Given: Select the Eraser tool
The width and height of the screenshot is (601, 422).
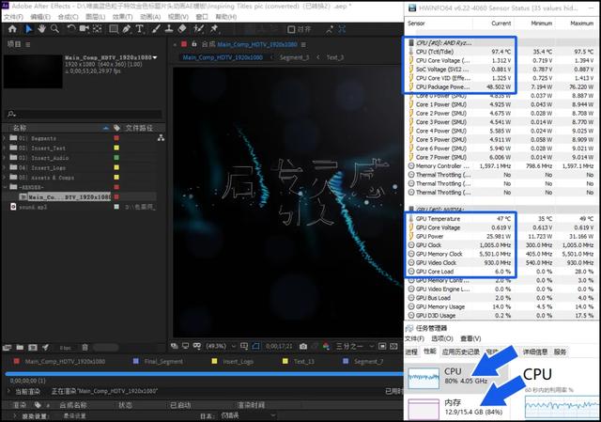Looking at the screenshot, I should [x=182, y=29].
